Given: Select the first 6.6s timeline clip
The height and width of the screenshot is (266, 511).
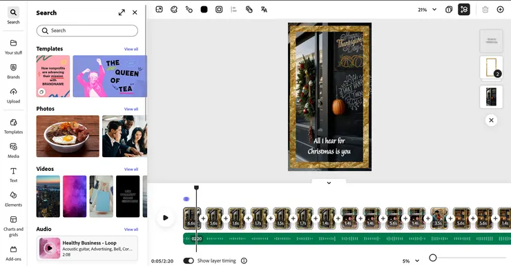Looking at the screenshot, I should tap(192, 218).
